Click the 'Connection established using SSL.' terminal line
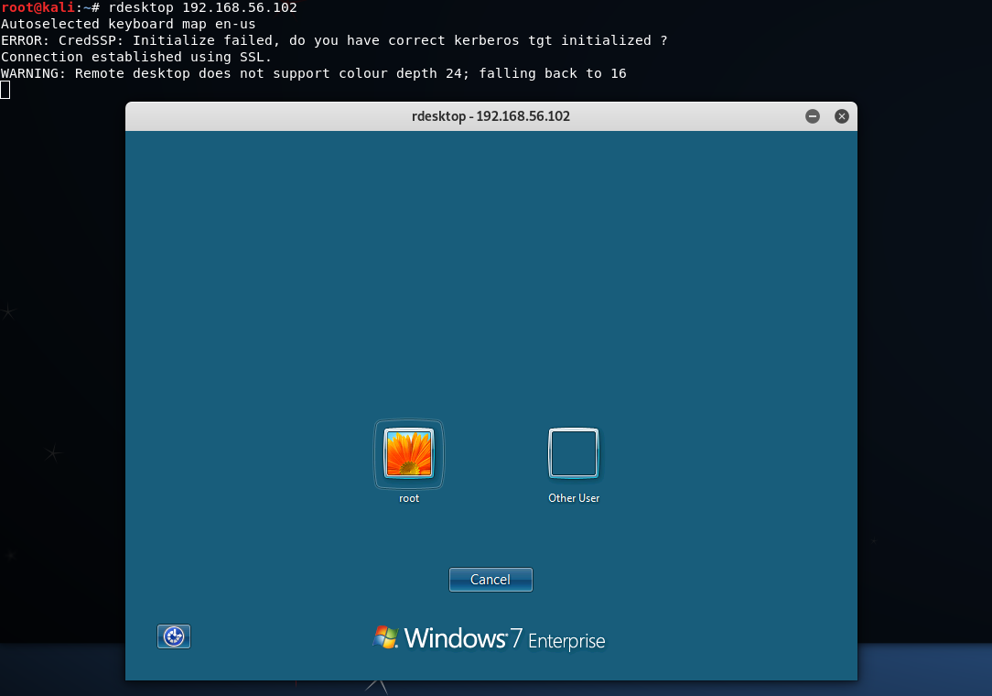The width and height of the screenshot is (992, 696). [x=136, y=57]
